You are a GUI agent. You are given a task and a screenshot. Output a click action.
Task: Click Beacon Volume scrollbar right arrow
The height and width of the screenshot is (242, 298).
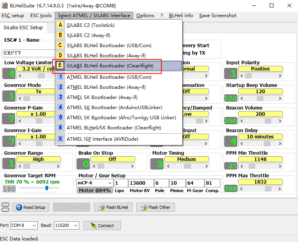pos(280,121)
